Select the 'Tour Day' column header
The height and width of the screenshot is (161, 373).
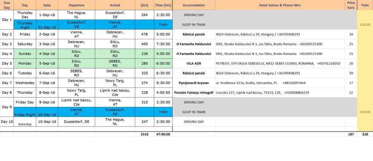point(7,5)
